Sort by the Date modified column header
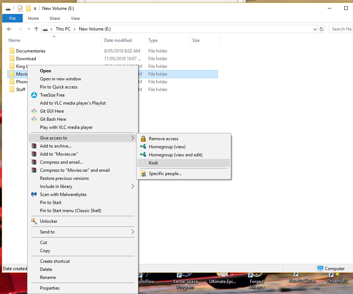353x294 pixels. coord(118,40)
